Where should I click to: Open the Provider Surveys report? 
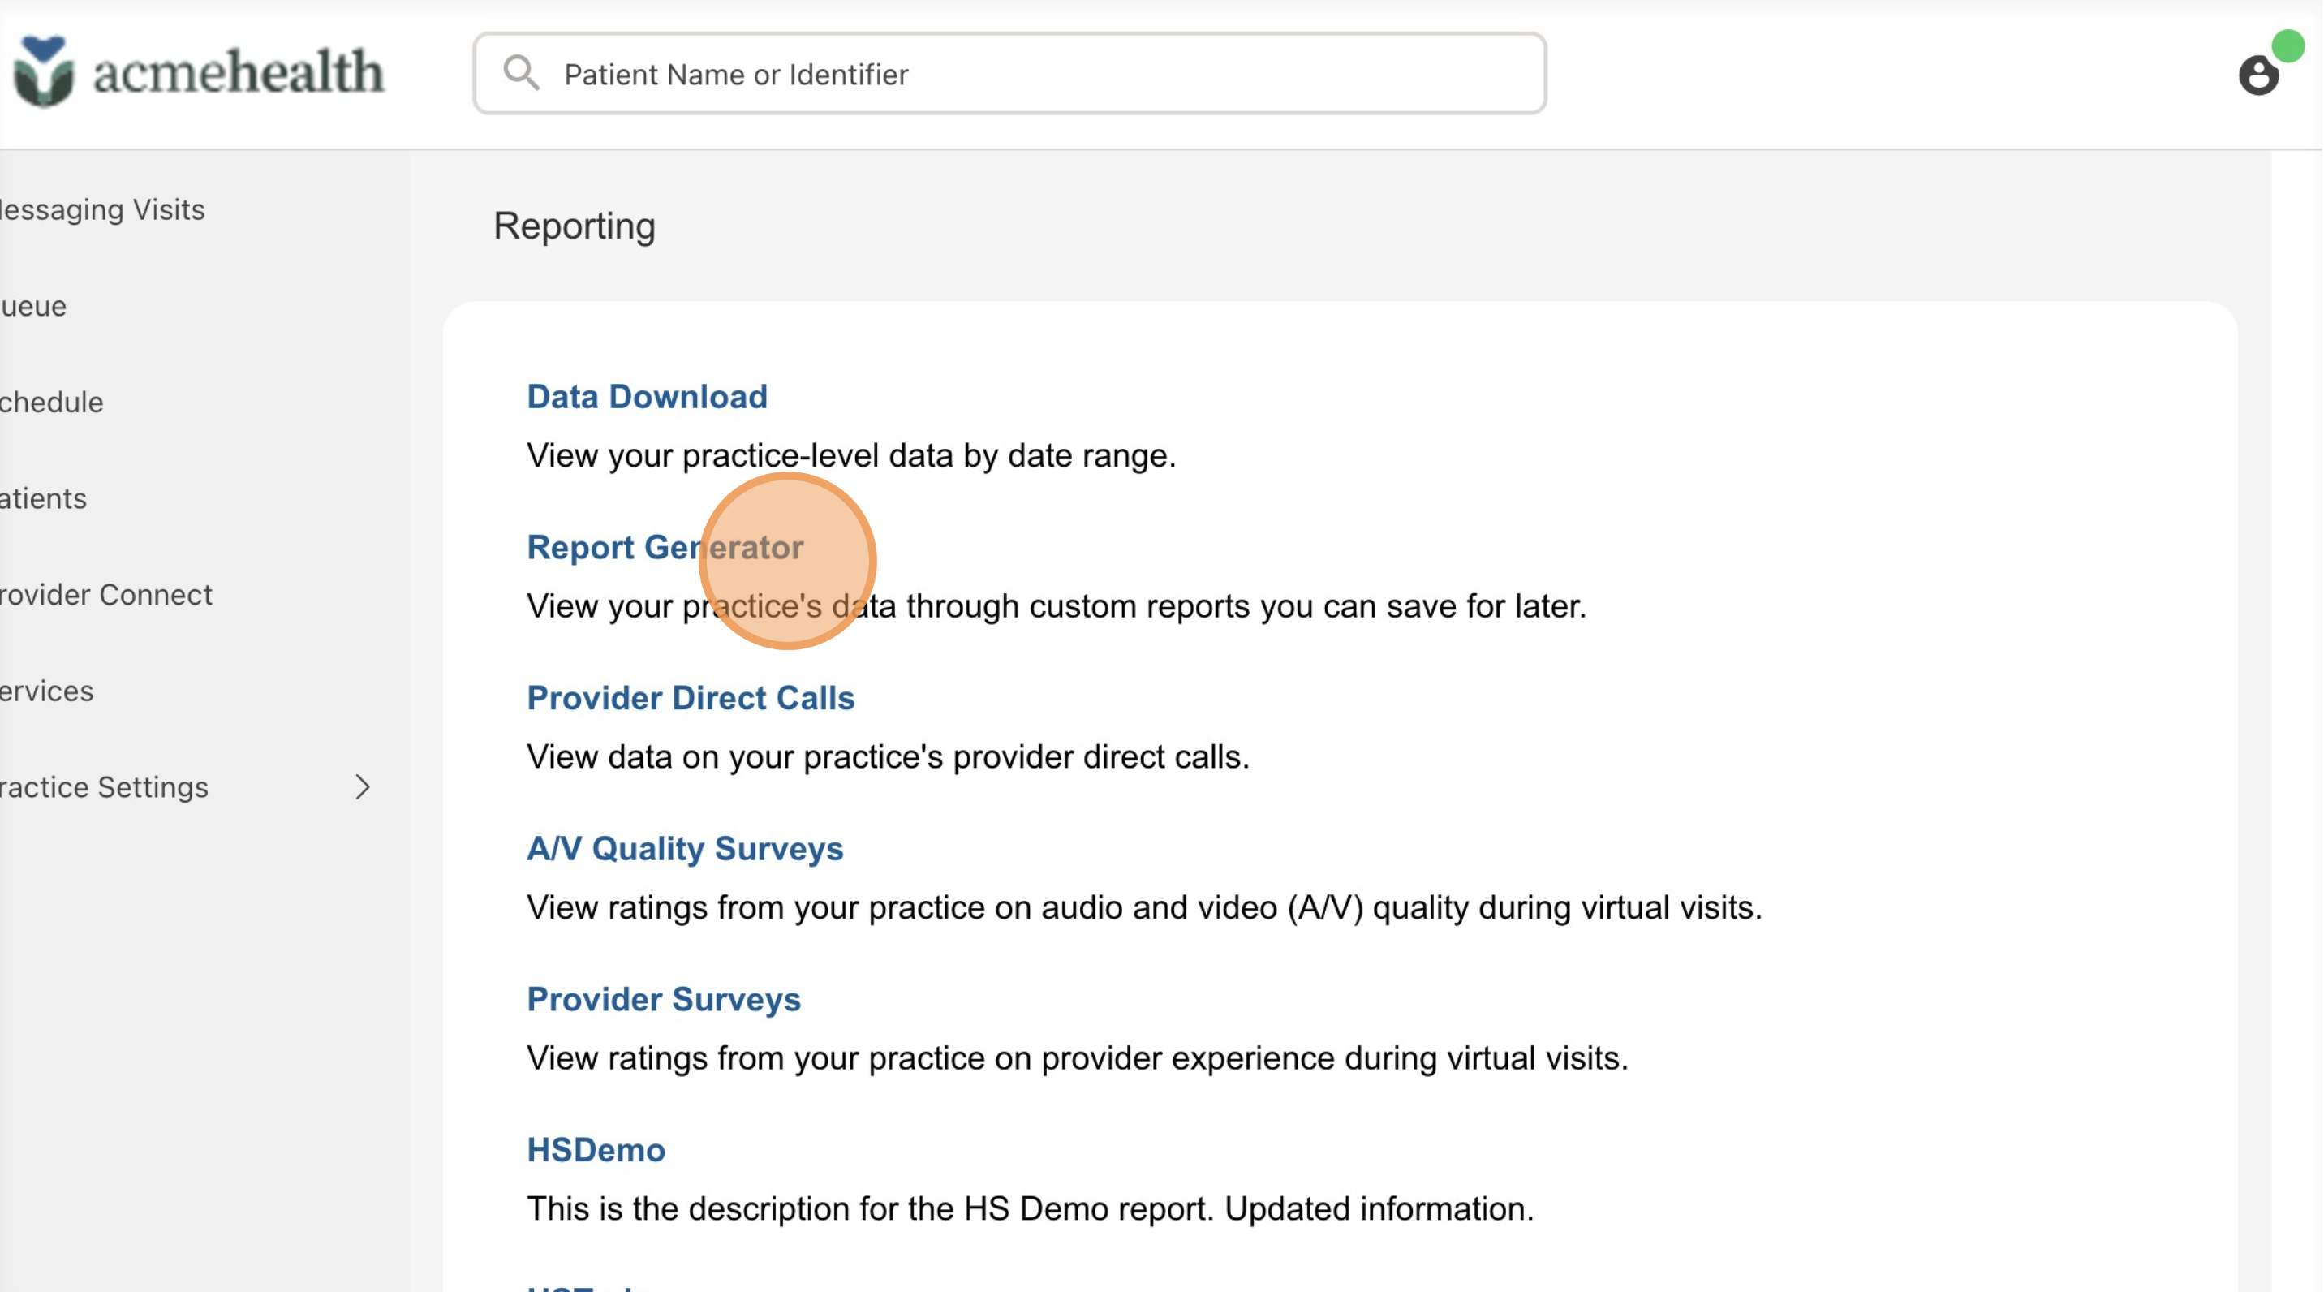[663, 1000]
